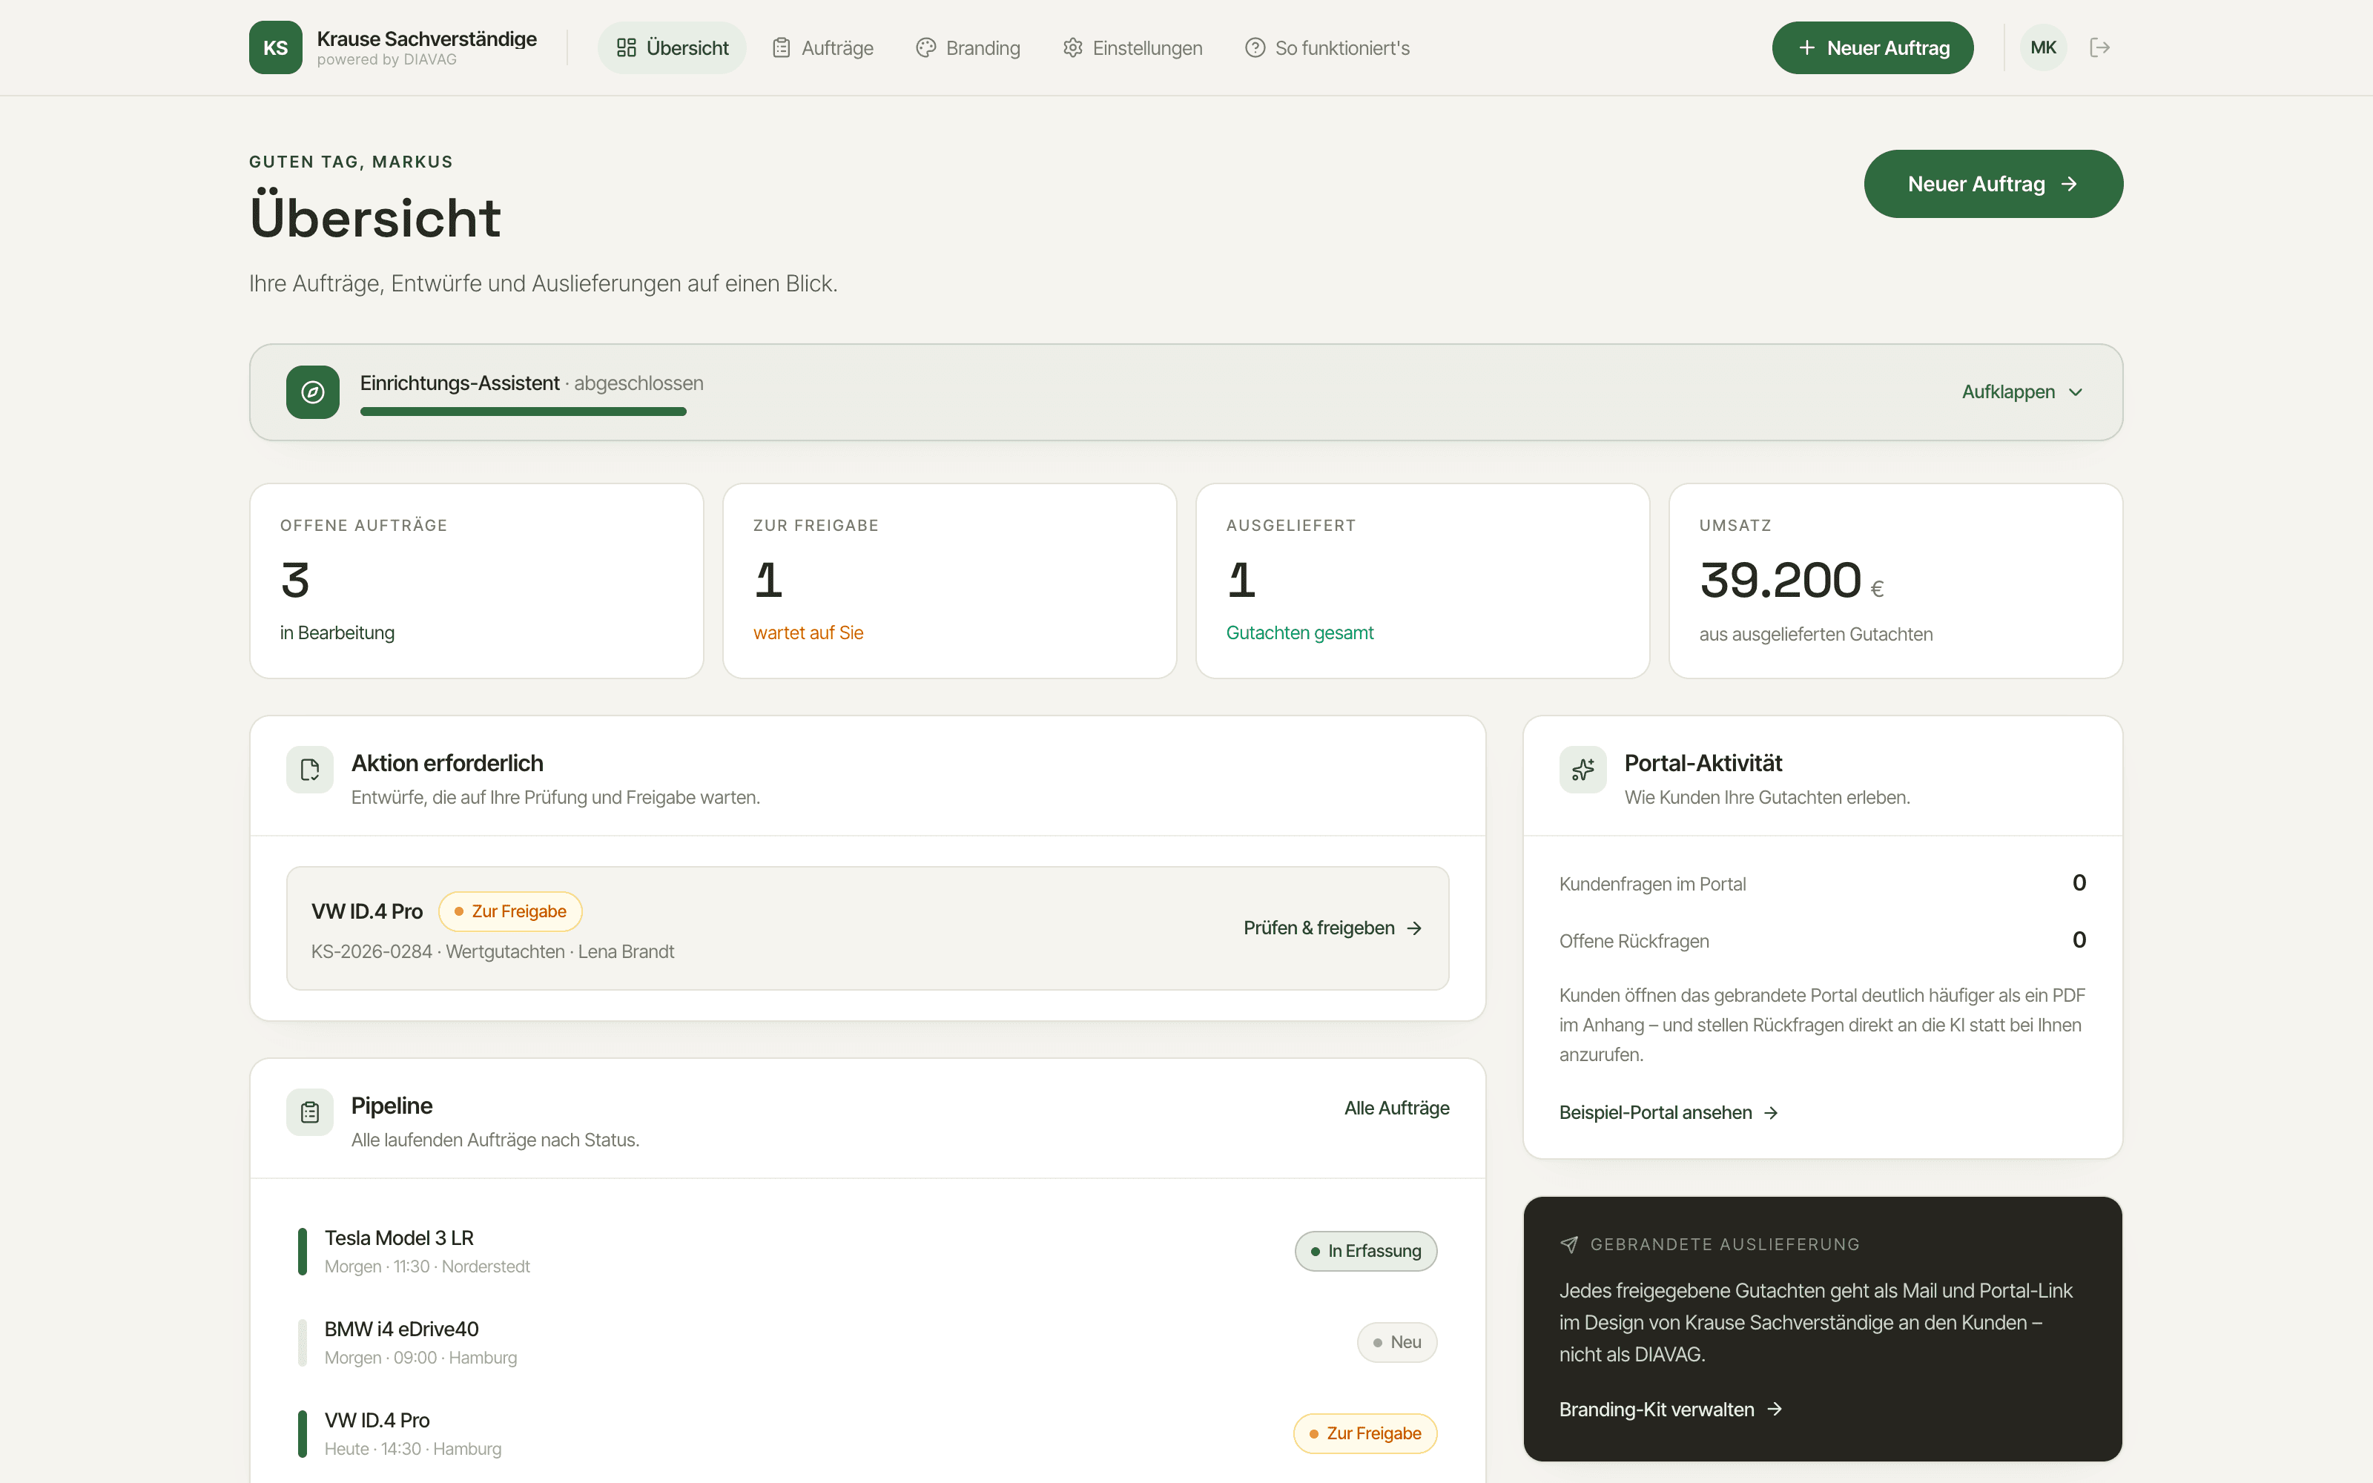Click the Umsatz 39.200 € card
This screenshot has height=1483, width=2373.
tap(1895, 581)
